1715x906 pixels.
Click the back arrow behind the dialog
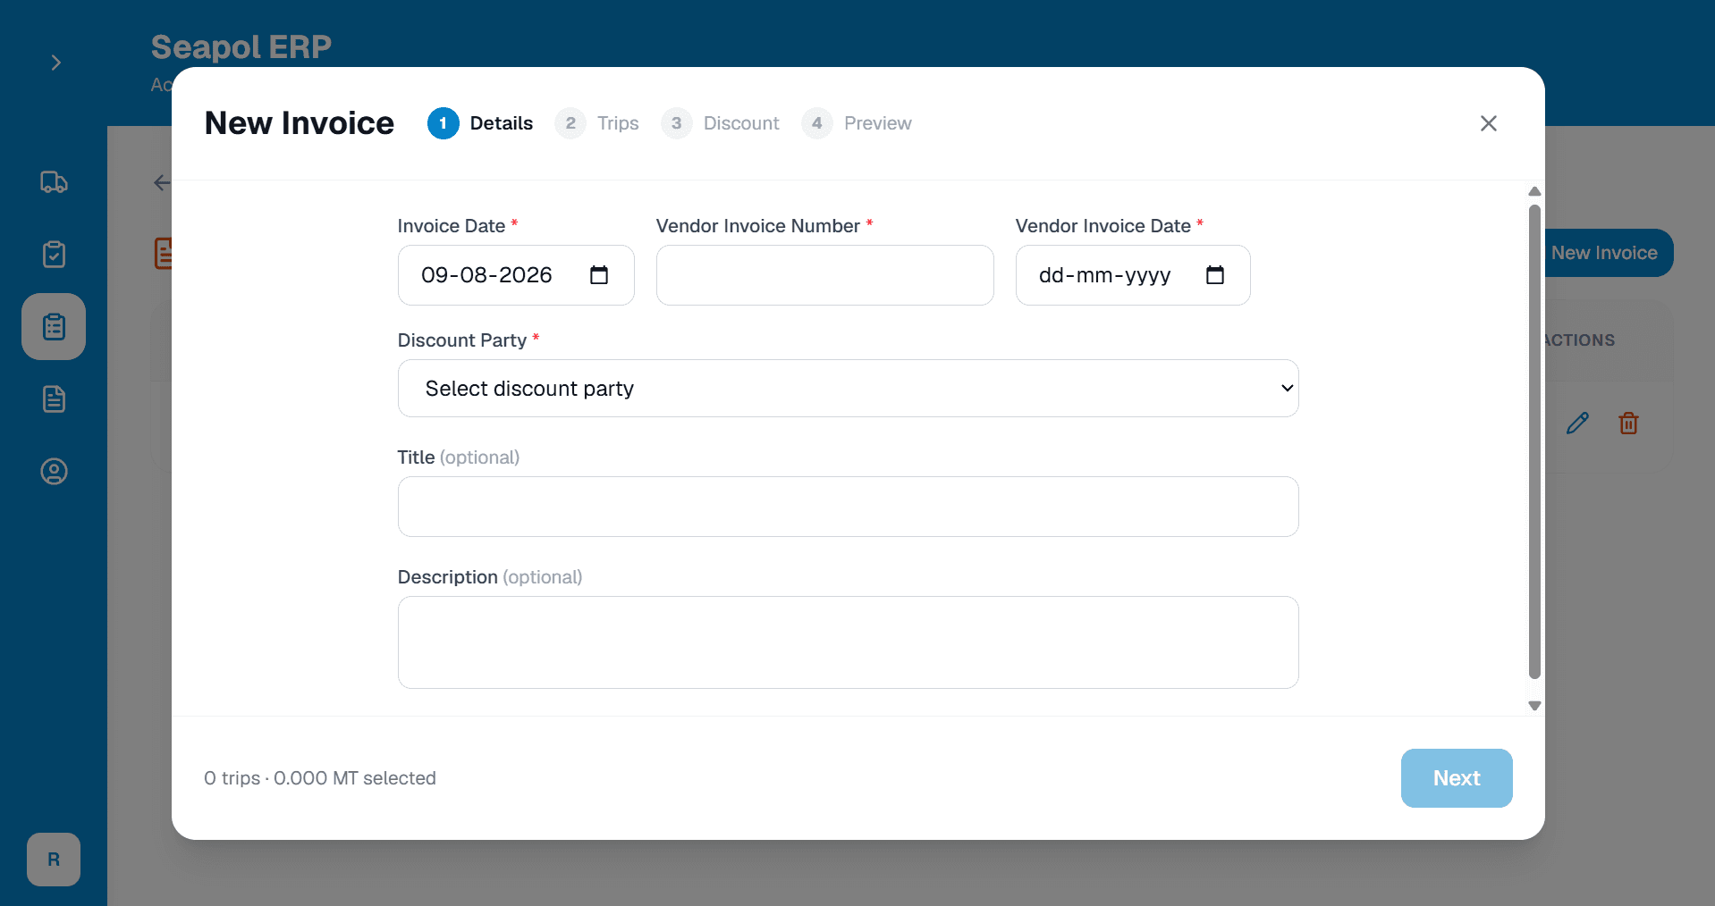162,183
